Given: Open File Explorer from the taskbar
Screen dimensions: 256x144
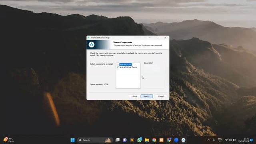Looking at the screenshot, I should 147,140.
